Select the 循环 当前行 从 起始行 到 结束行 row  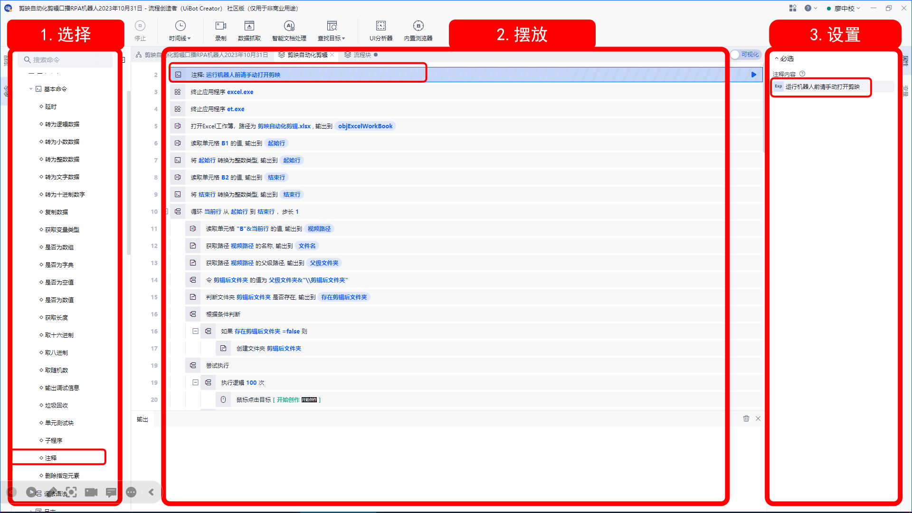pos(465,211)
